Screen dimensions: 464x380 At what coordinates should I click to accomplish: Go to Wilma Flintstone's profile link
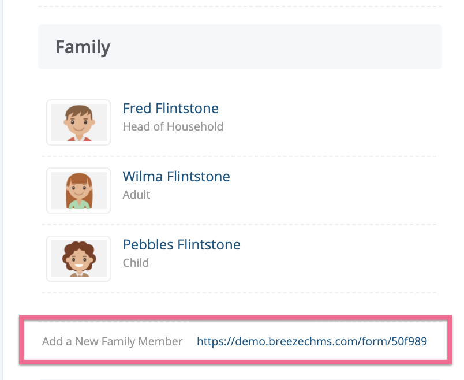pos(177,176)
